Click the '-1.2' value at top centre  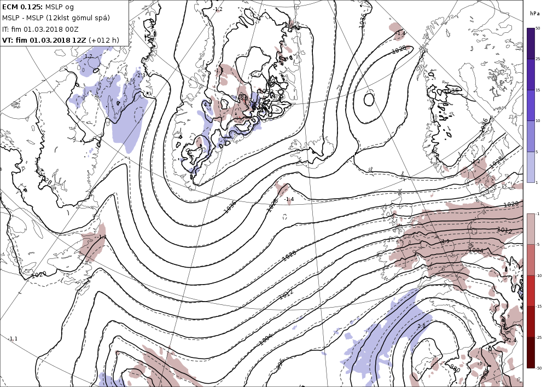point(218,9)
